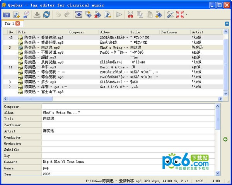The image size is (232, 185).
Task: Open the fill tags tool icon
Action: 79,15
